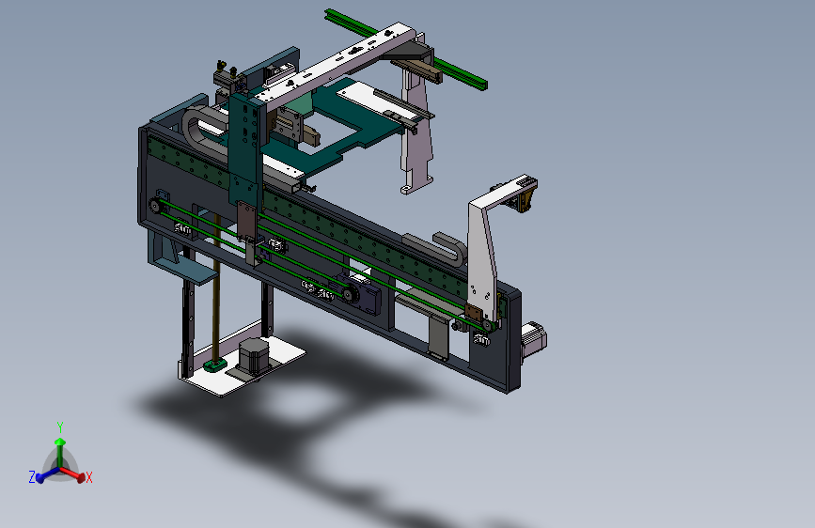Viewport: 815px width, 528px height.
Task: Click the green Y axis of orientation triad
Action: (60, 447)
